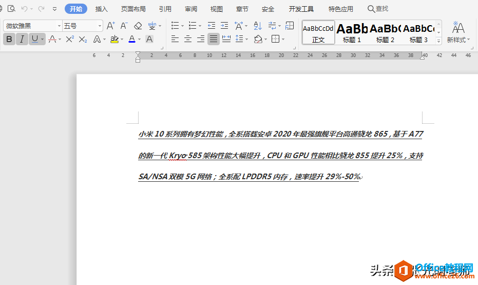Center align the text
Screen dimensions: 478x285
tap(188, 39)
